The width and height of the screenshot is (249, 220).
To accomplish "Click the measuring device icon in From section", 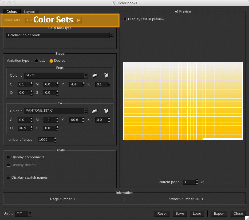I will [x=95, y=76].
